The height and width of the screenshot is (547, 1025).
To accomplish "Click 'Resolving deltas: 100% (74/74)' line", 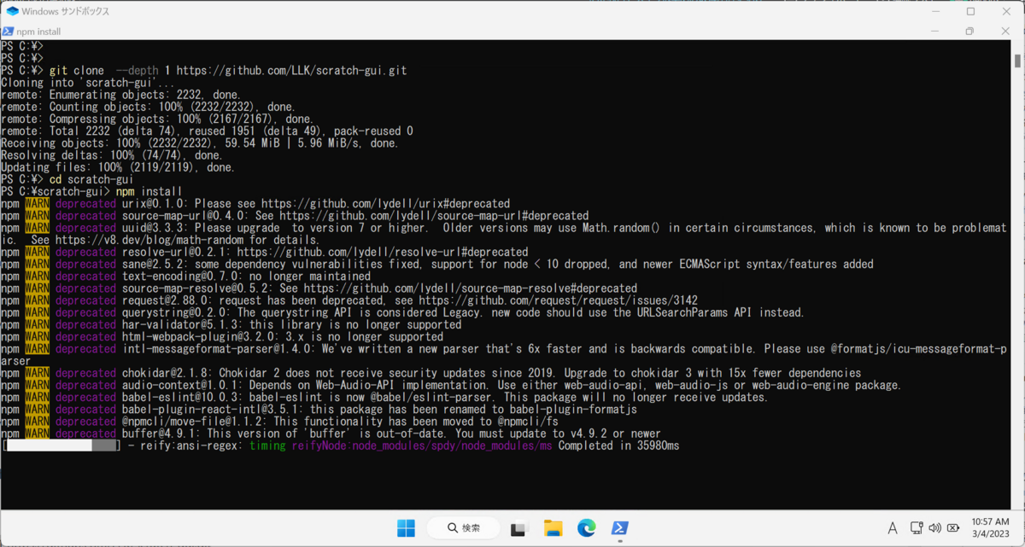I will pyautogui.click(x=112, y=155).
